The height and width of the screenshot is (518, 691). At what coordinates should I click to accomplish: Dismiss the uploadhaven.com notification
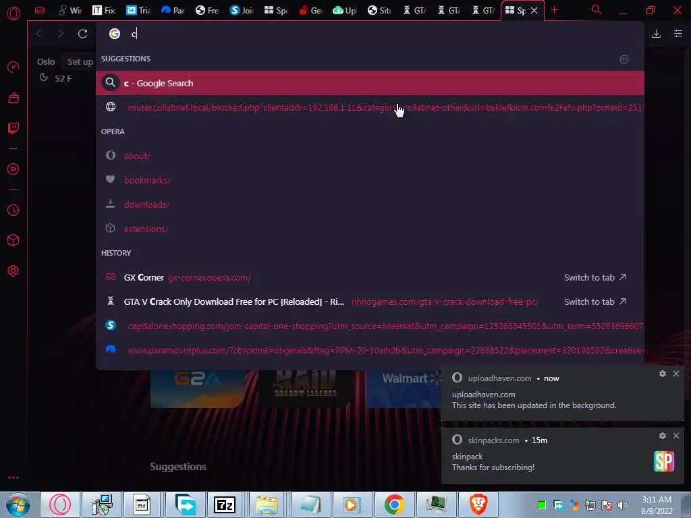click(676, 374)
